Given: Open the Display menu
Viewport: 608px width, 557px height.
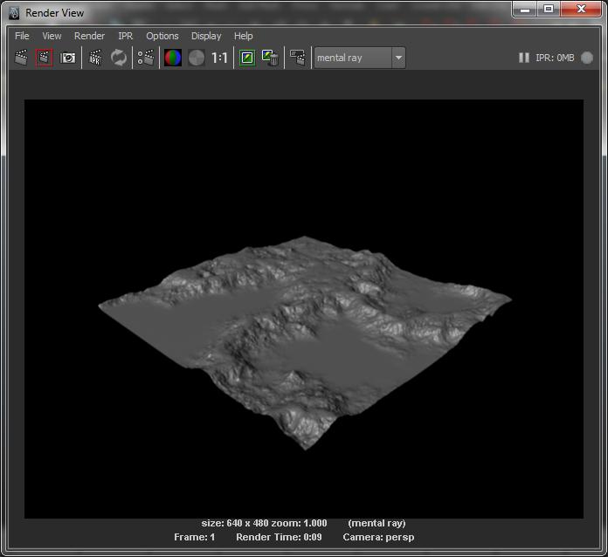Looking at the screenshot, I should 206,36.
